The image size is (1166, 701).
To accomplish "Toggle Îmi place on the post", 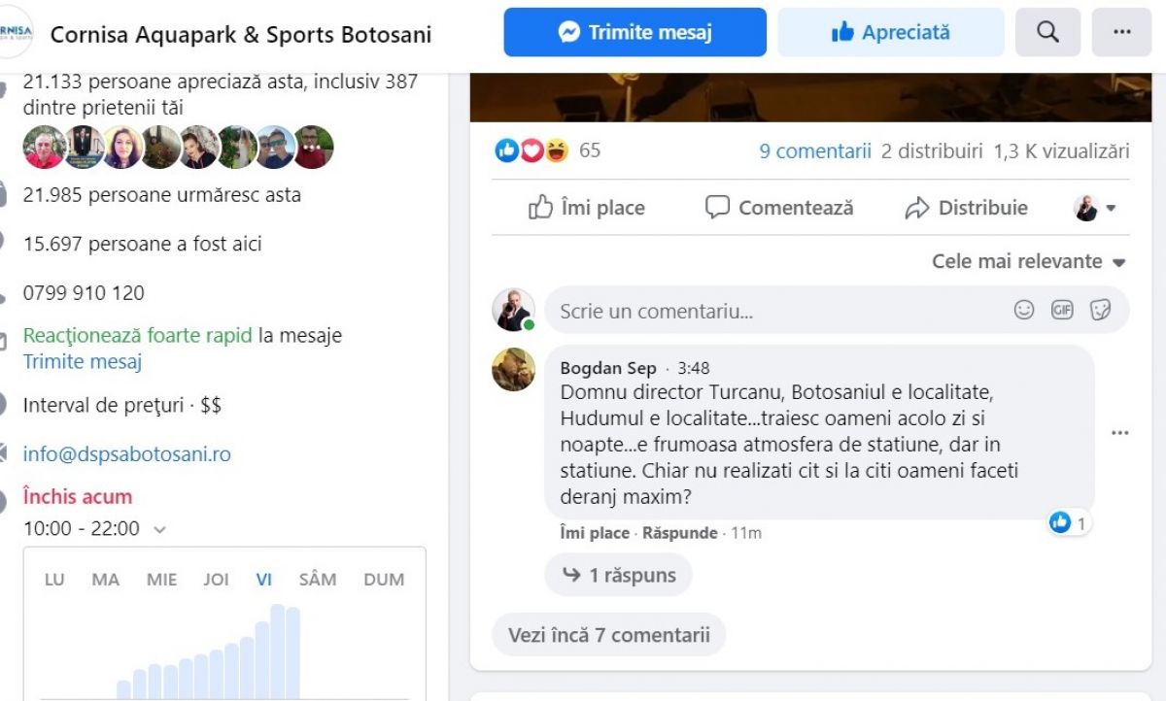I will [x=587, y=208].
